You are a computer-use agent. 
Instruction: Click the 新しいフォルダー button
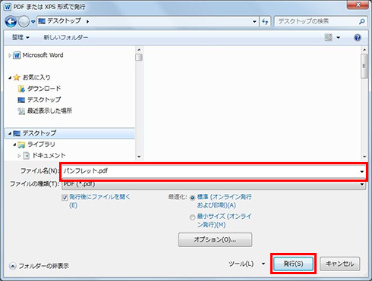66,38
